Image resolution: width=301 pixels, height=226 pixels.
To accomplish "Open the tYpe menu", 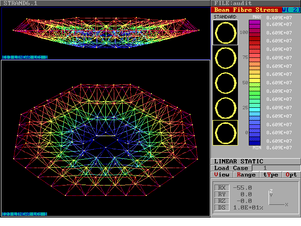I will coord(270,175).
